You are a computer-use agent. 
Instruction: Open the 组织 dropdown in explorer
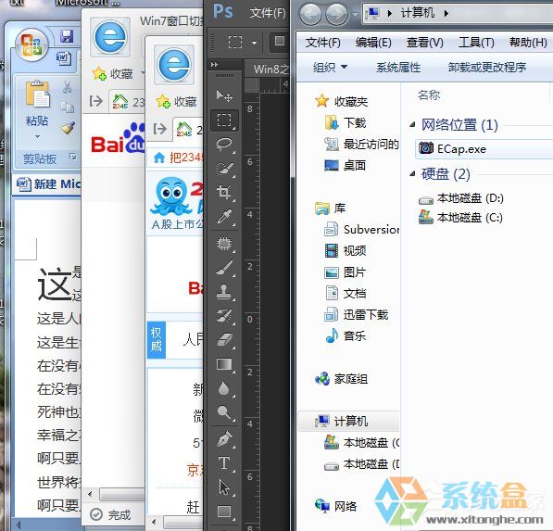click(330, 67)
